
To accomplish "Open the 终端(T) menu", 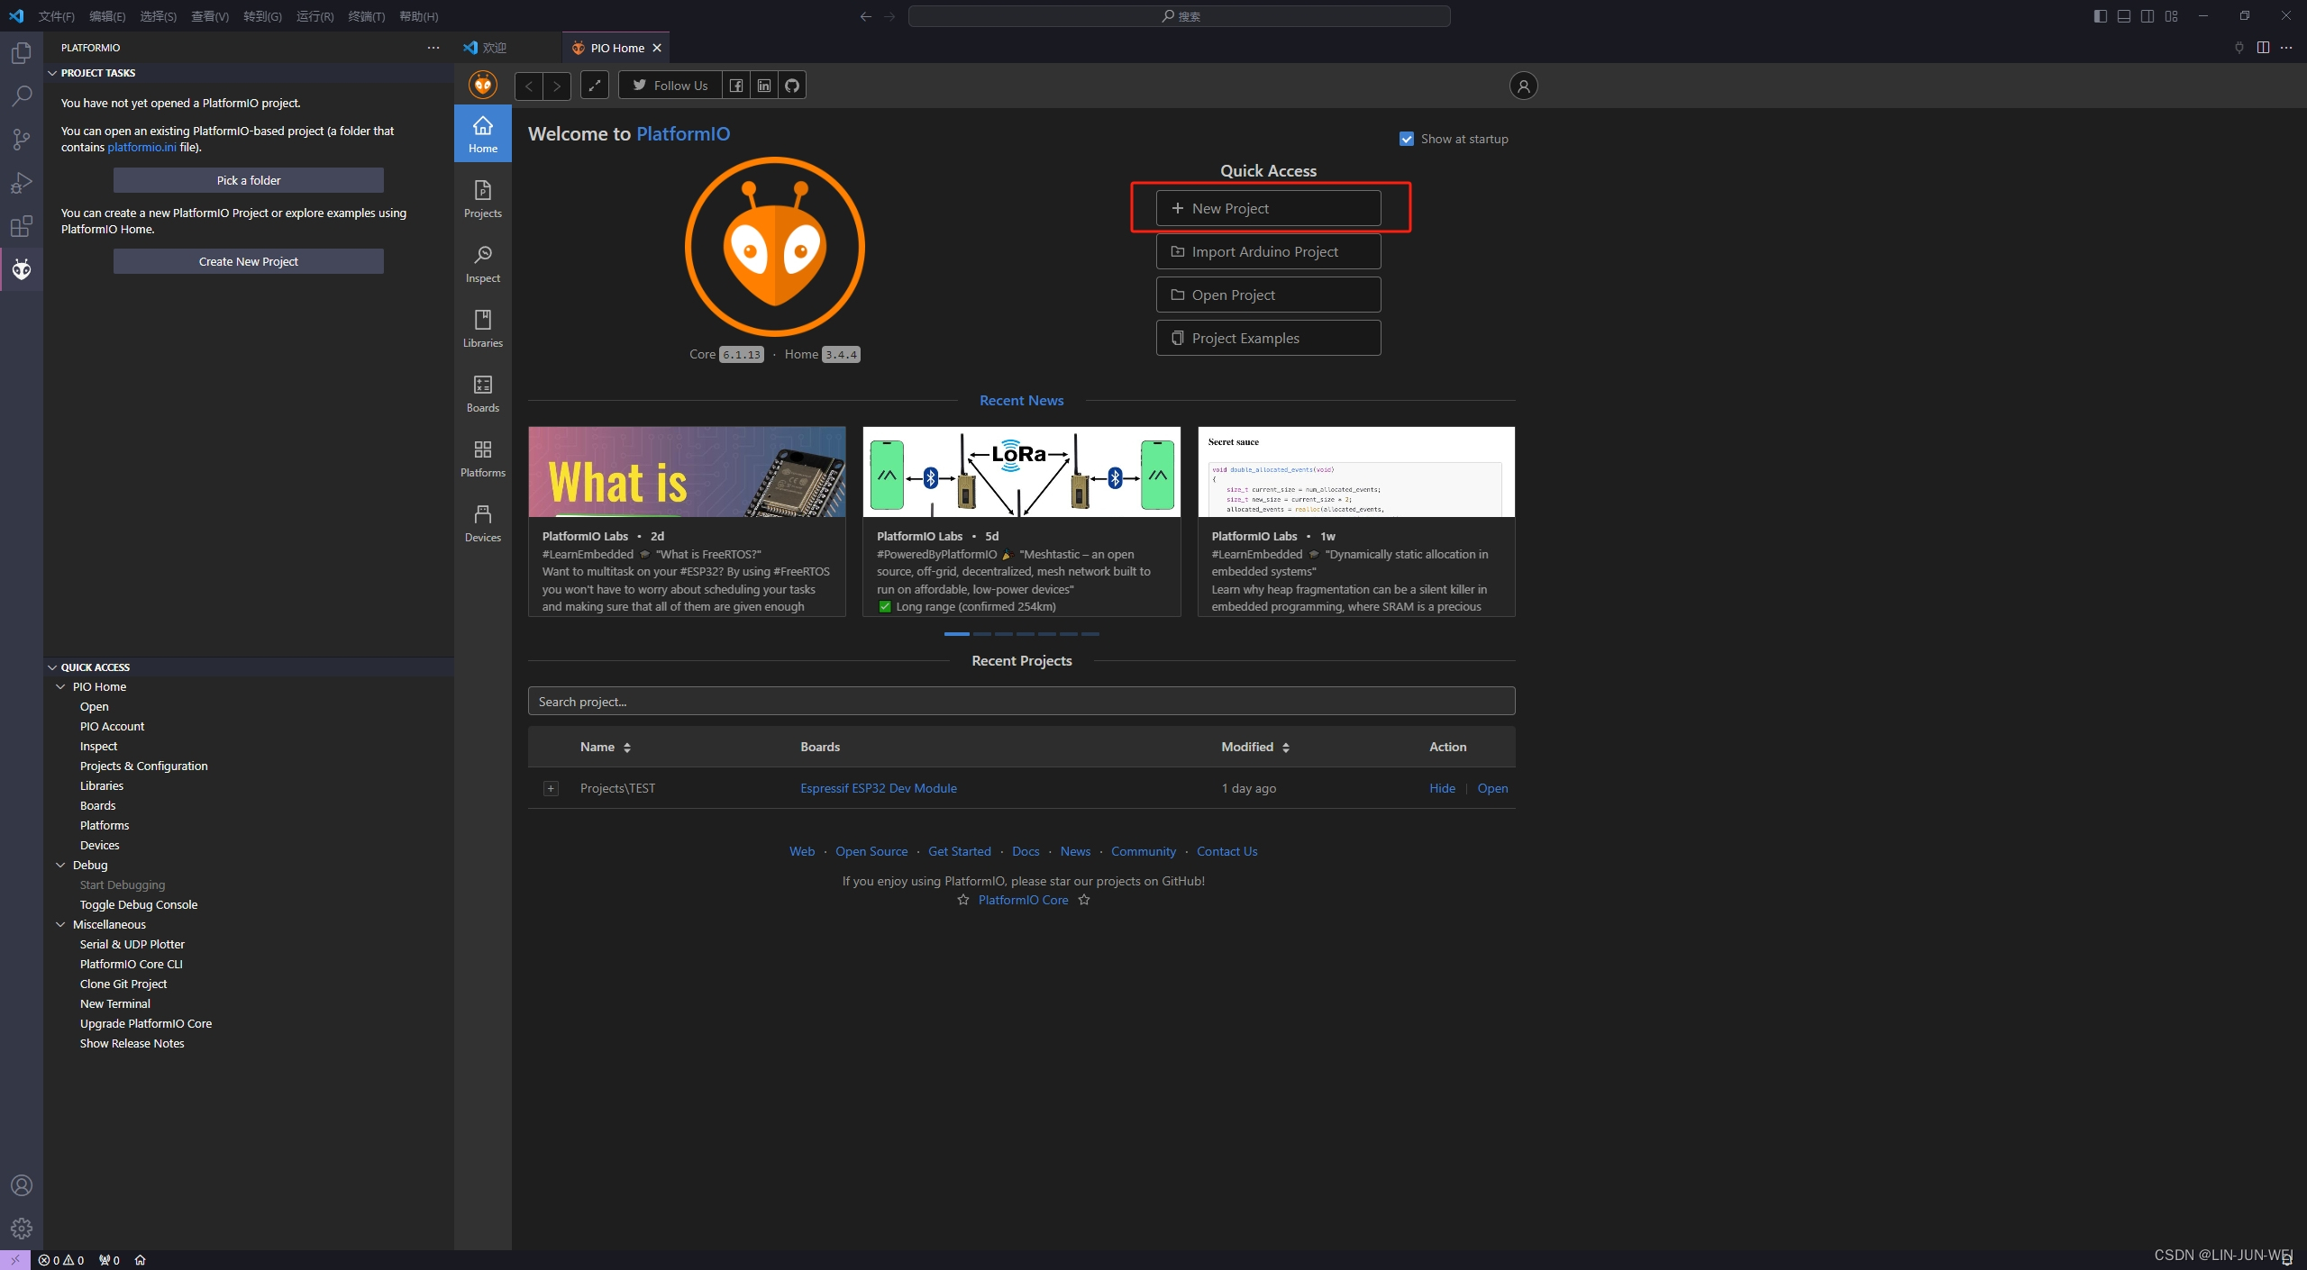I will 366,16.
